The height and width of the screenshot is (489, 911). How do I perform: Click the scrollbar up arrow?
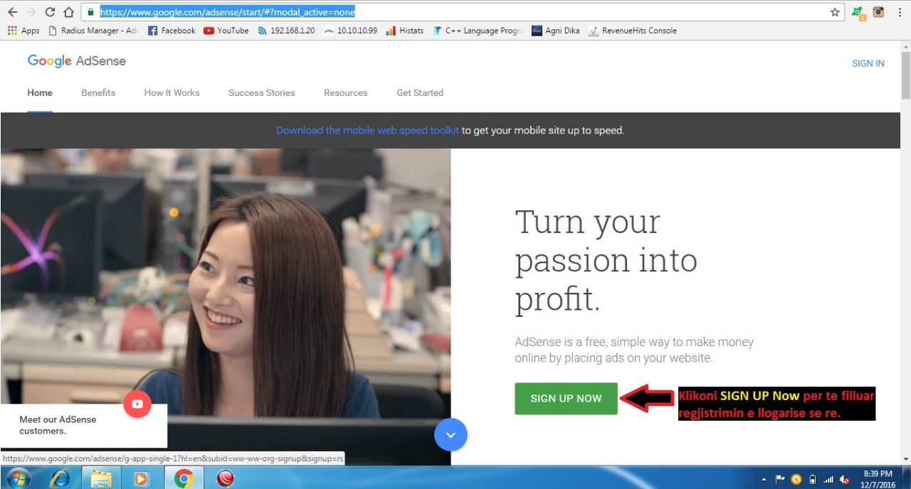pyautogui.click(x=905, y=46)
